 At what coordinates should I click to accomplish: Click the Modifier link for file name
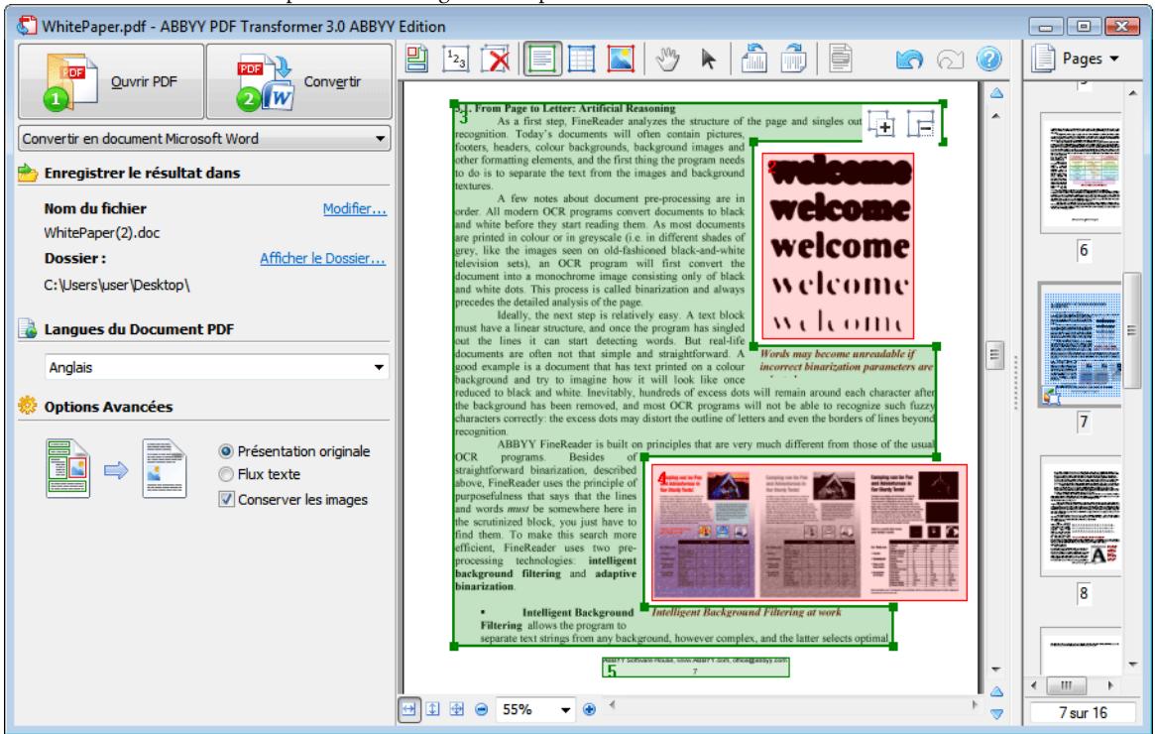[x=354, y=208]
